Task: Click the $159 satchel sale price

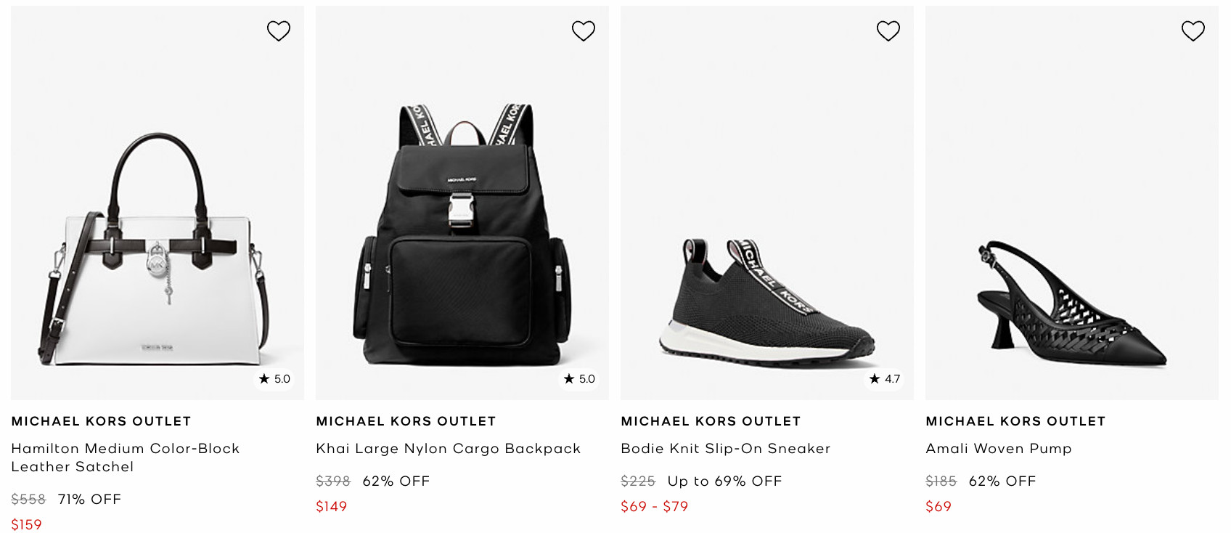Action: click(27, 524)
